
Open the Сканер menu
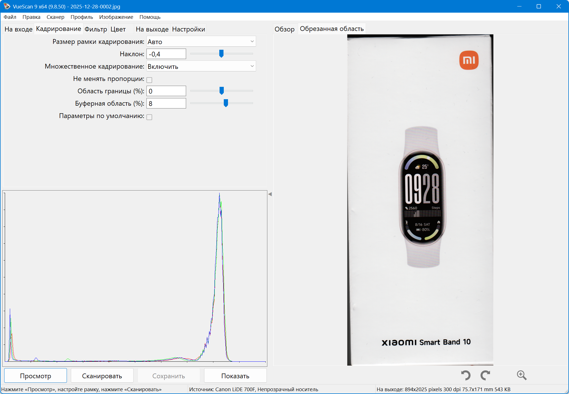pos(55,17)
